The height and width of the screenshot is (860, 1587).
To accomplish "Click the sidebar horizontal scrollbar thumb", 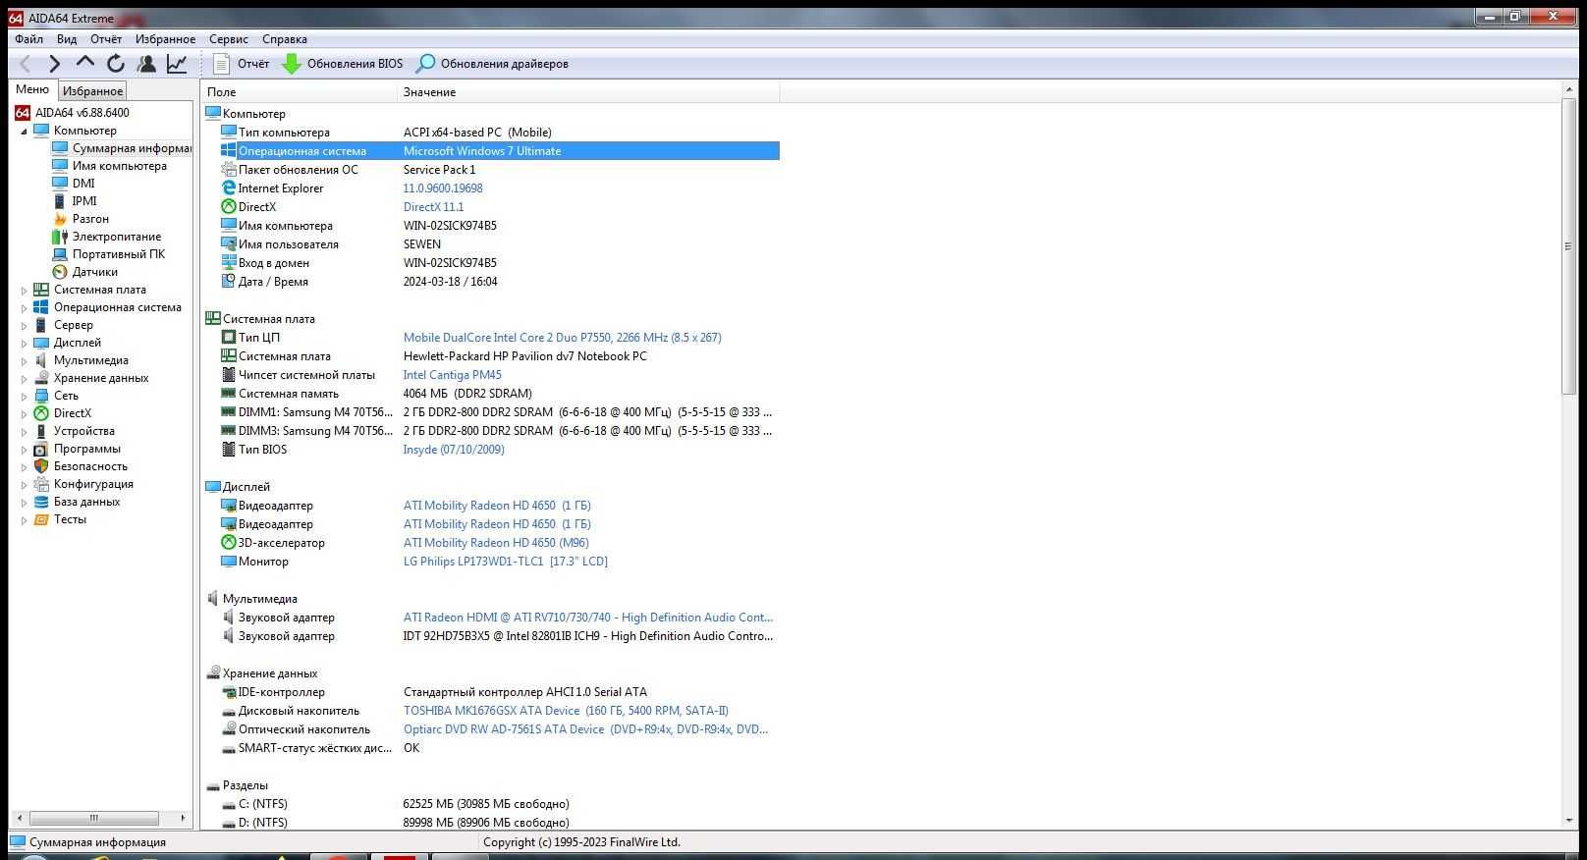I will pos(94,818).
